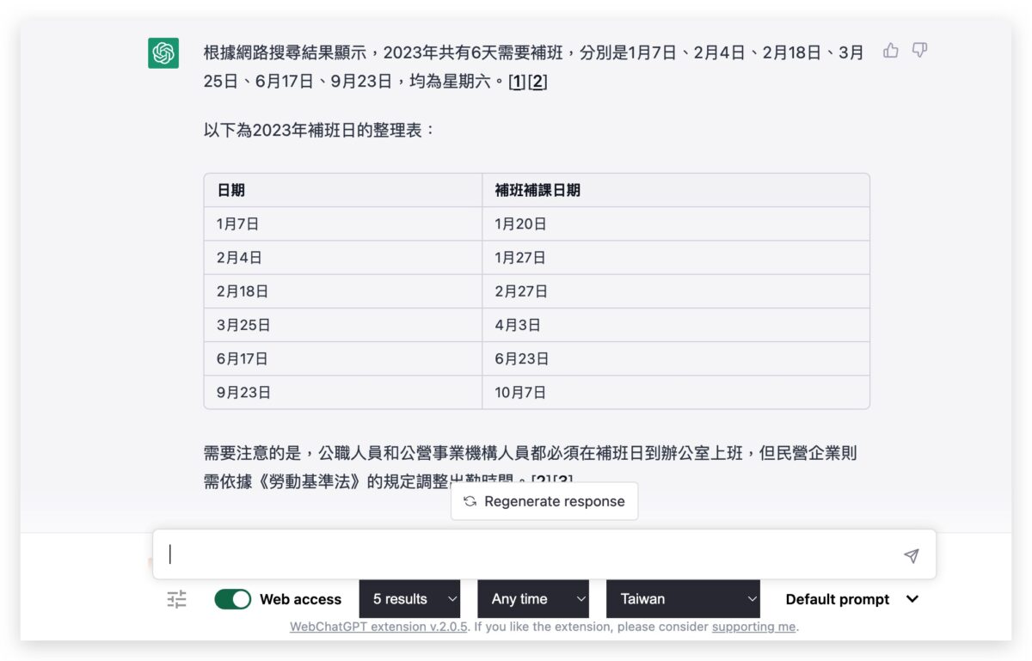Select the 6月23日 table cell
This screenshot has height=661, width=1032.
click(x=676, y=358)
